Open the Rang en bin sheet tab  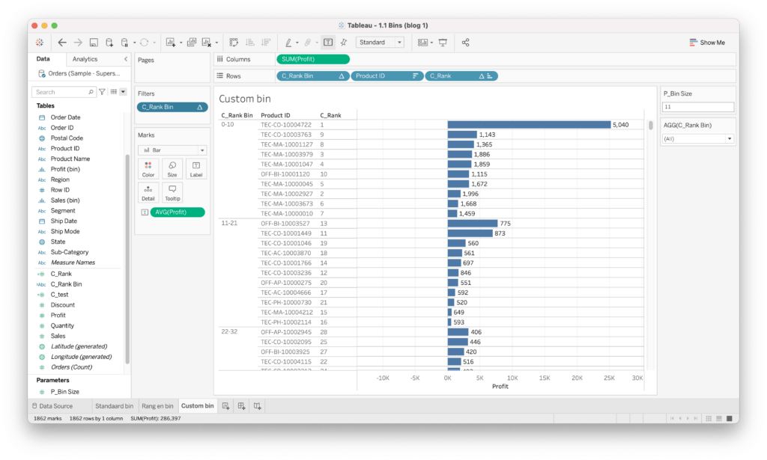pyautogui.click(x=157, y=406)
